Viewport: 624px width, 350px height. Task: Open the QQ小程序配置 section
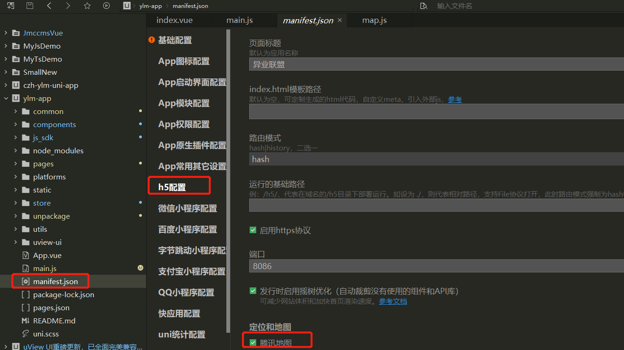tap(186, 293)
